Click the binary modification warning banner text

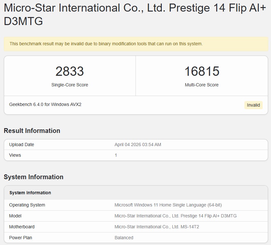pos(106,44)
